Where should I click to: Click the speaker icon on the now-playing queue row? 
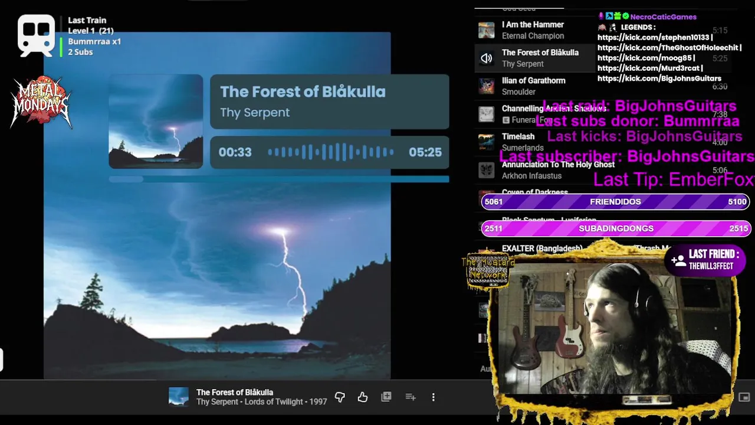[x=487, y=58]
